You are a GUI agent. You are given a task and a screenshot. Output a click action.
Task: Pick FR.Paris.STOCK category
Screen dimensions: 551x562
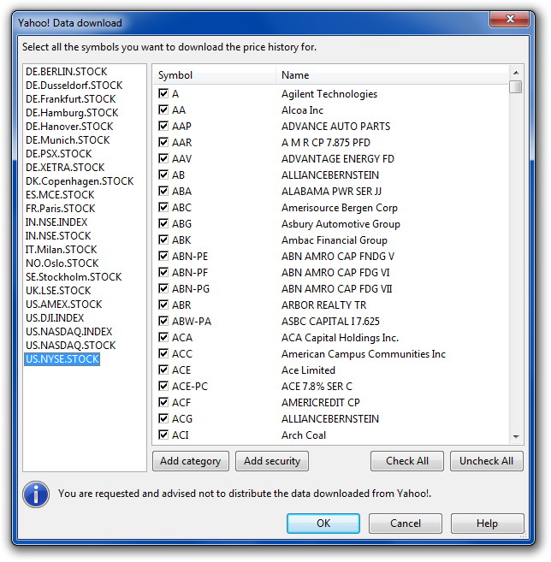point(60,209)
